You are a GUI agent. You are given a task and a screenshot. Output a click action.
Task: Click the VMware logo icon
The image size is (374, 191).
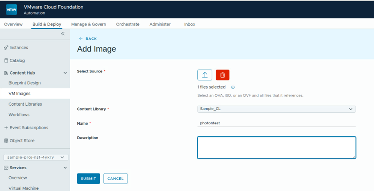(12, 9)
